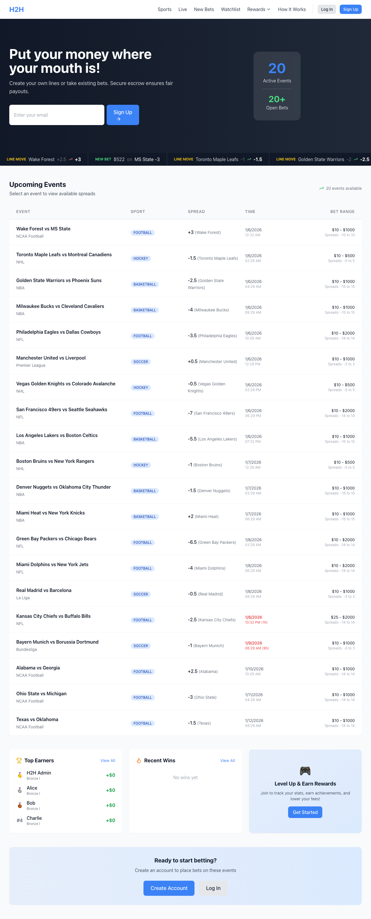Click the gold medal icon next to H2H Admin

click(20, 775)
